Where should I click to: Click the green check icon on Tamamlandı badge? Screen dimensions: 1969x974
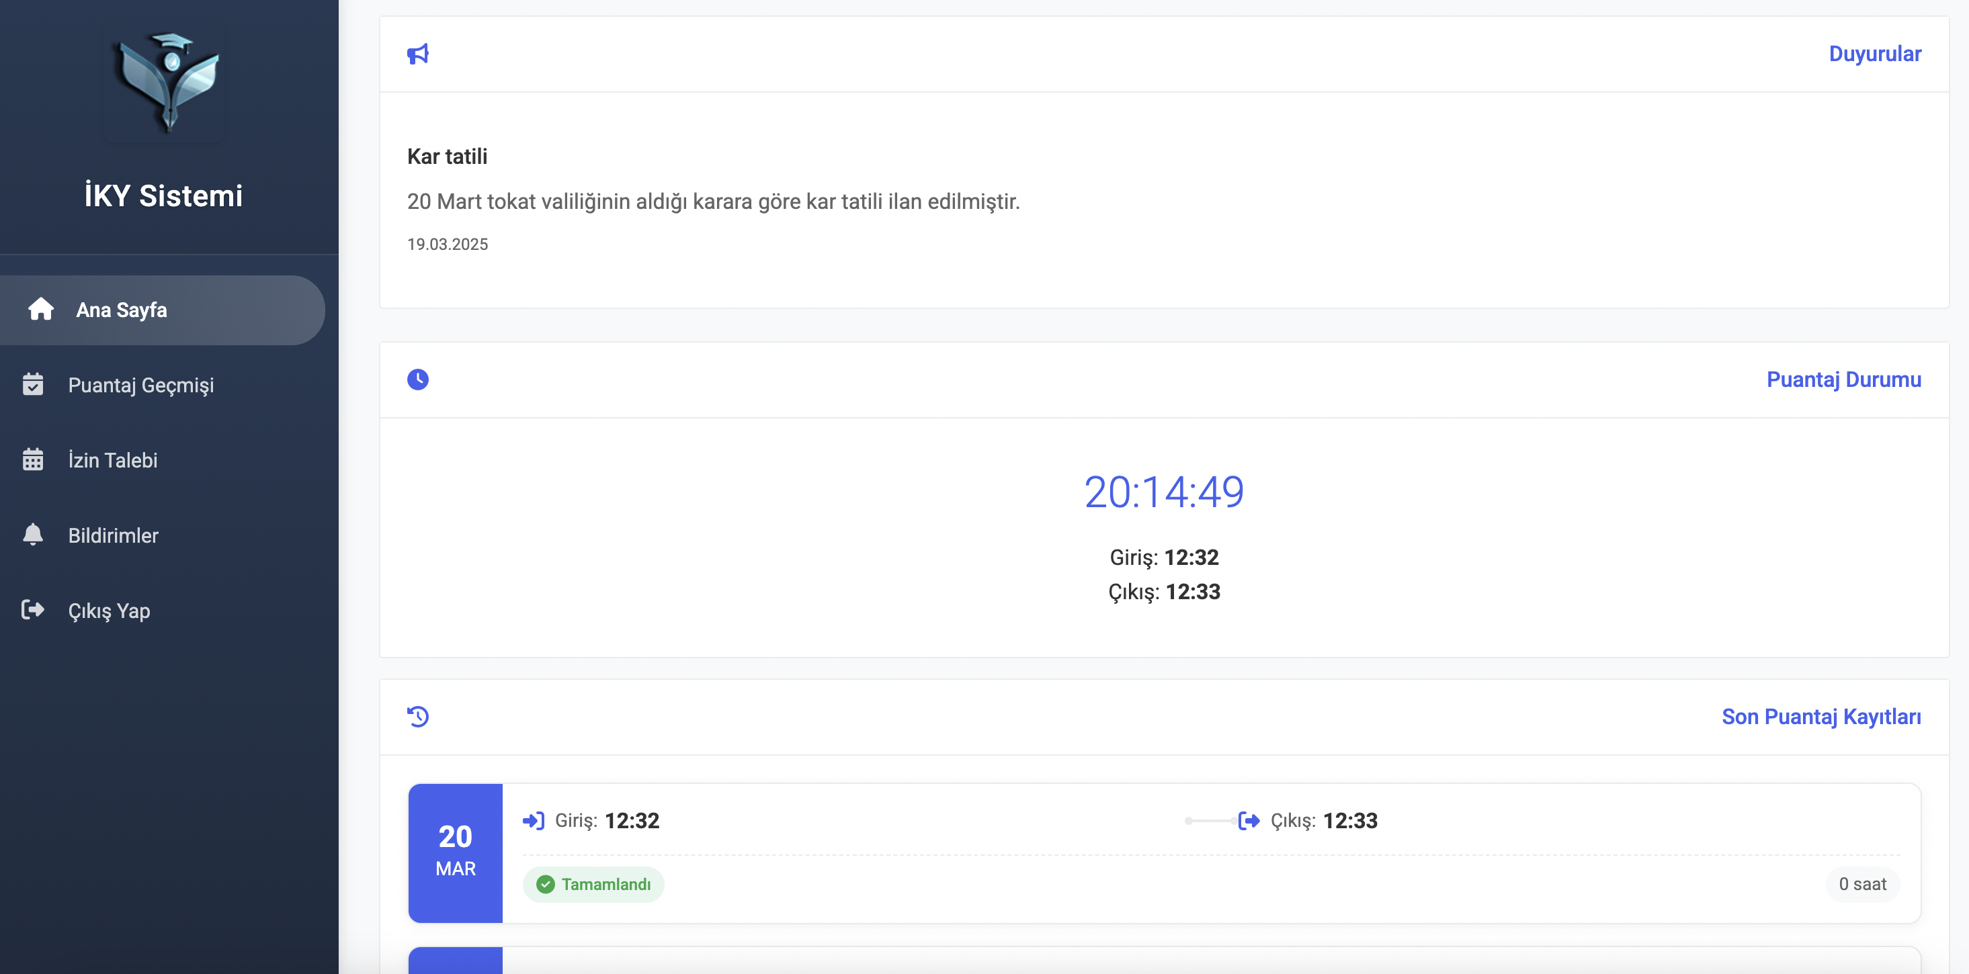[546, 885]
